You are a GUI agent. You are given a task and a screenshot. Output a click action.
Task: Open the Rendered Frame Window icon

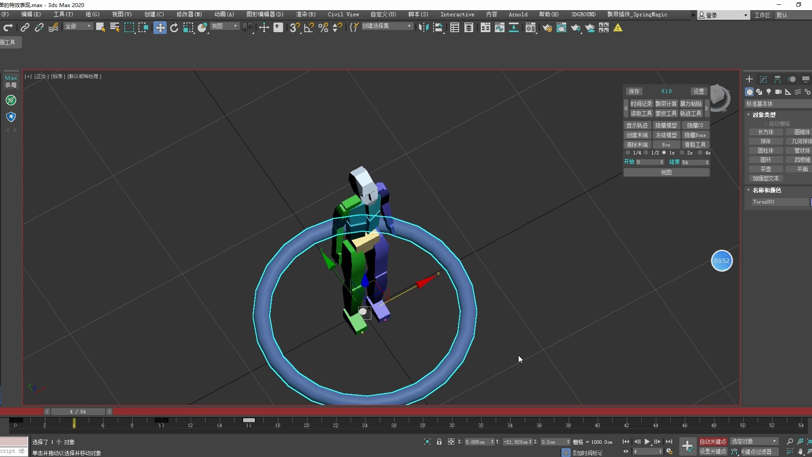pos(561,28)
